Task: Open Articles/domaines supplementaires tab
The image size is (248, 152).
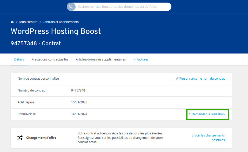Action: tap(101, 59)
